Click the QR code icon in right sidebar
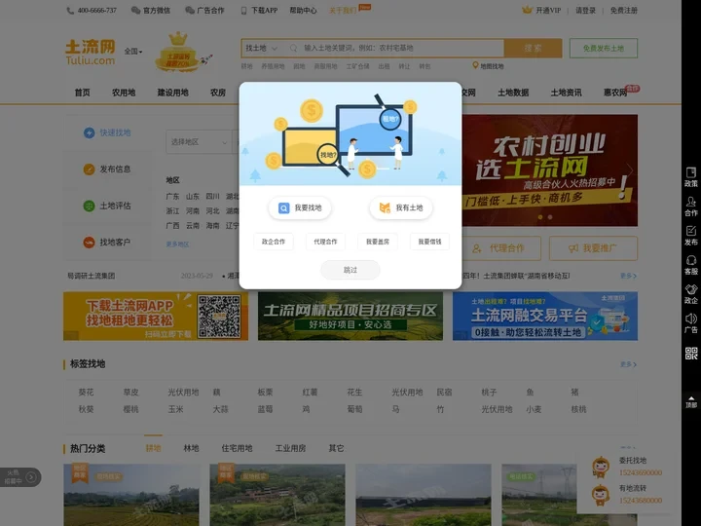701x526 pixels. [691, 354]
